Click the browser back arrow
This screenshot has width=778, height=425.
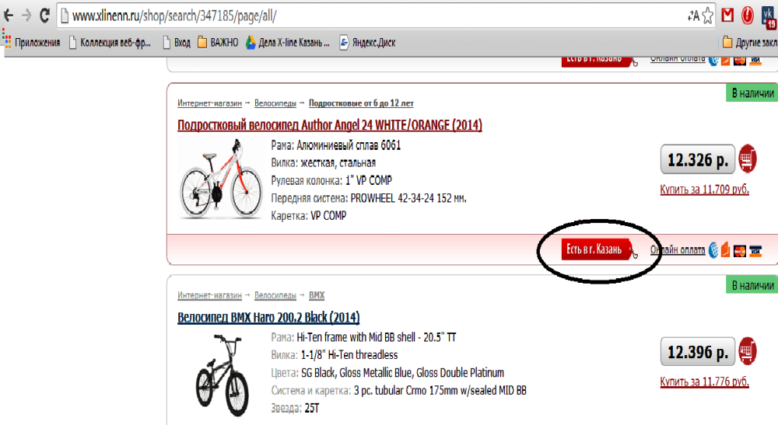pyautogui.click(x=9, y=16)
